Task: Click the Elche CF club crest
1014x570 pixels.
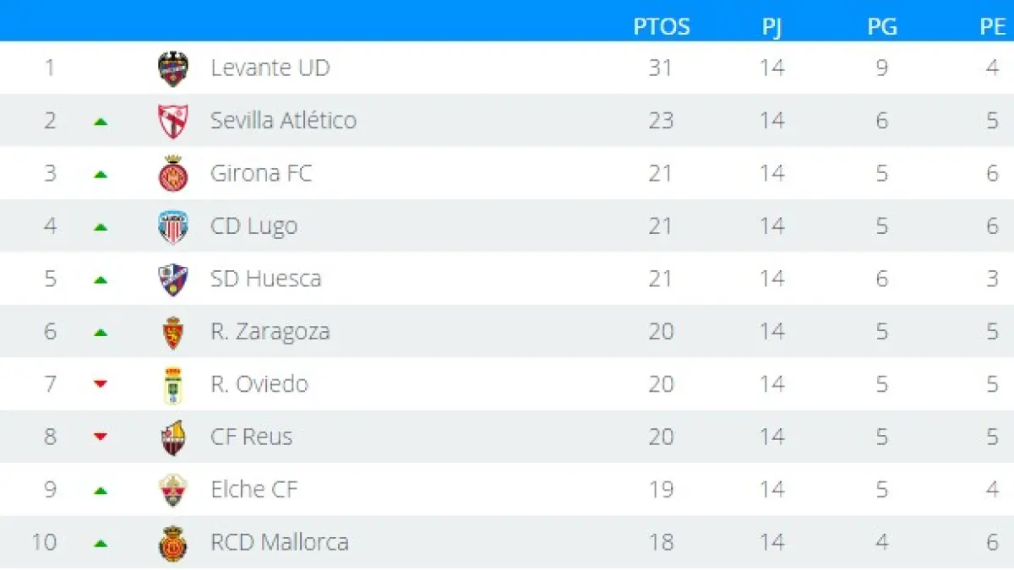Action: coord(173,490)
